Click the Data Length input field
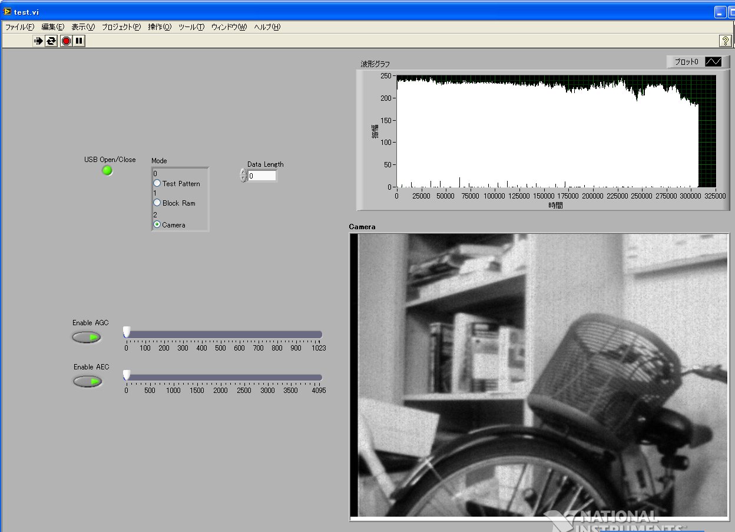Image resolution: width=735 pixels, height=532 pixels. (x=261, y=176)
